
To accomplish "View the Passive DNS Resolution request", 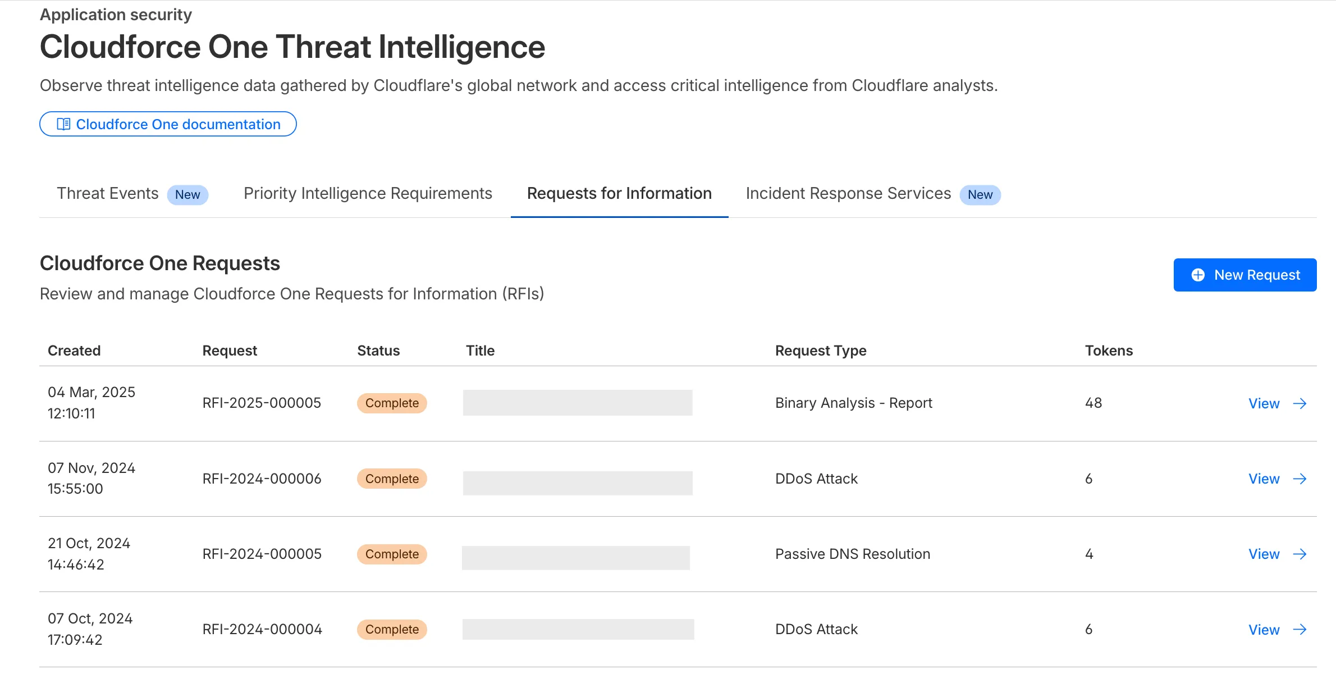I will pos(1264,554).
